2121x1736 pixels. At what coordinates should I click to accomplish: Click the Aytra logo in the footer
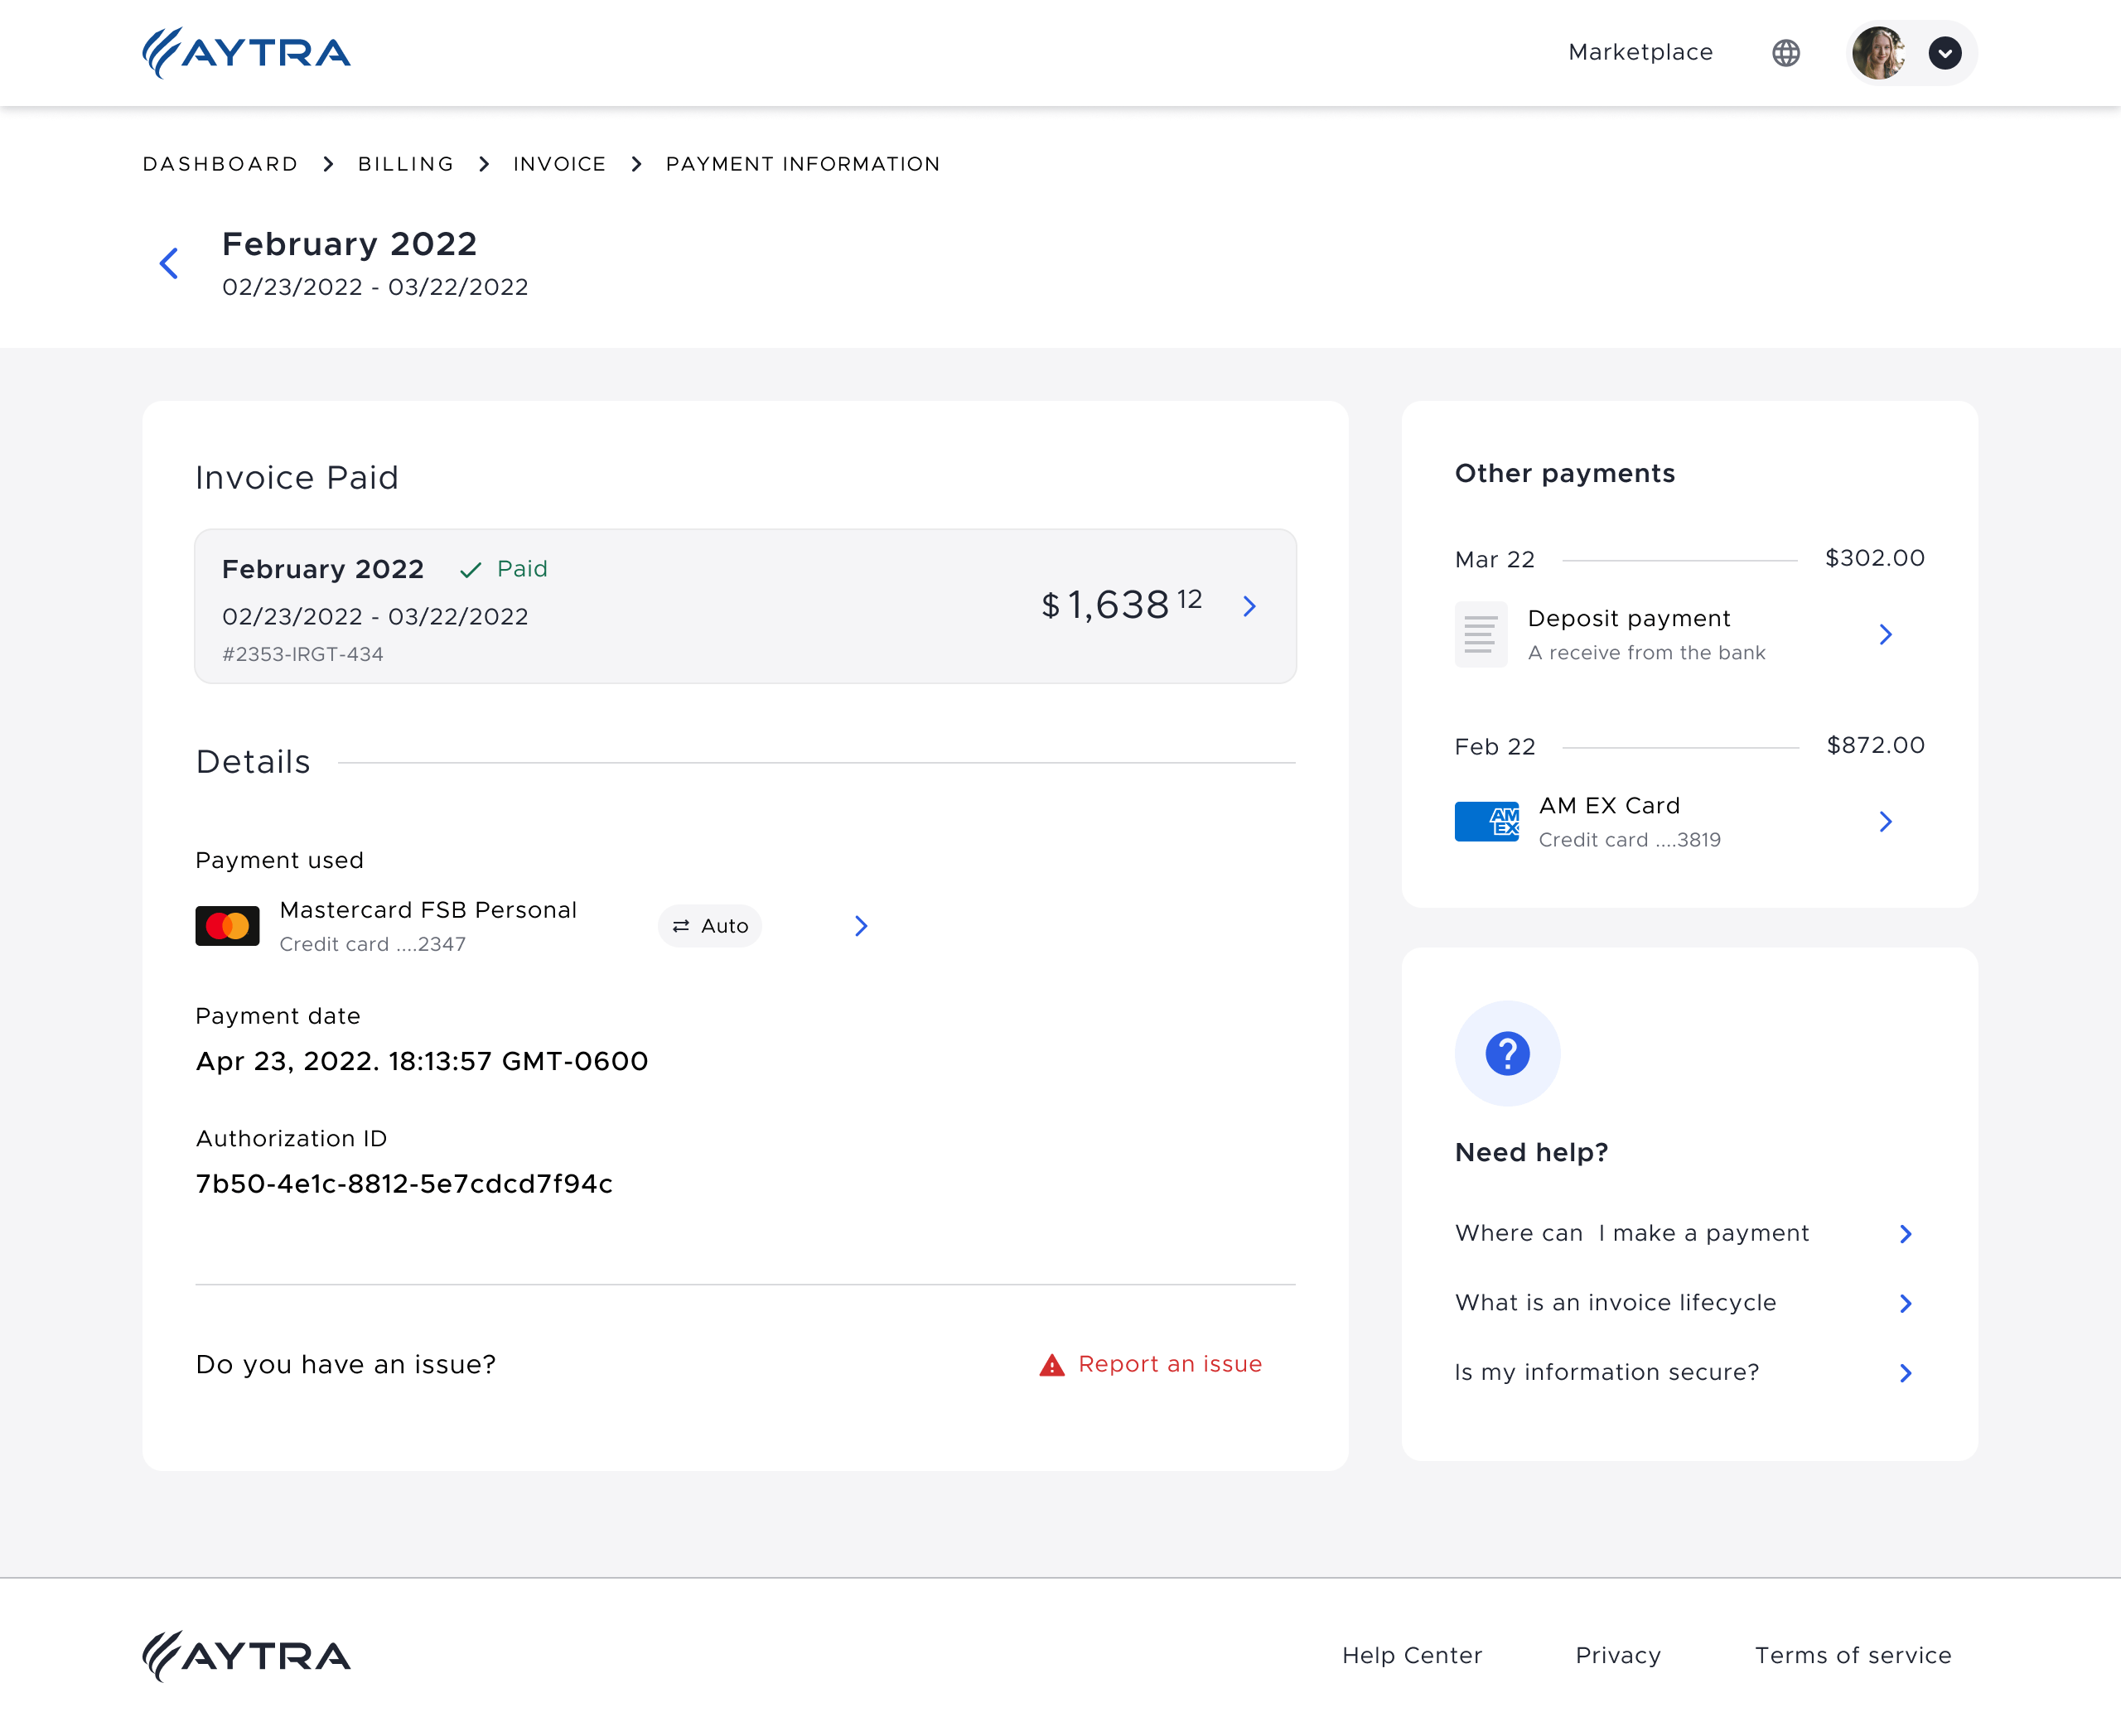coord(246,1656)
